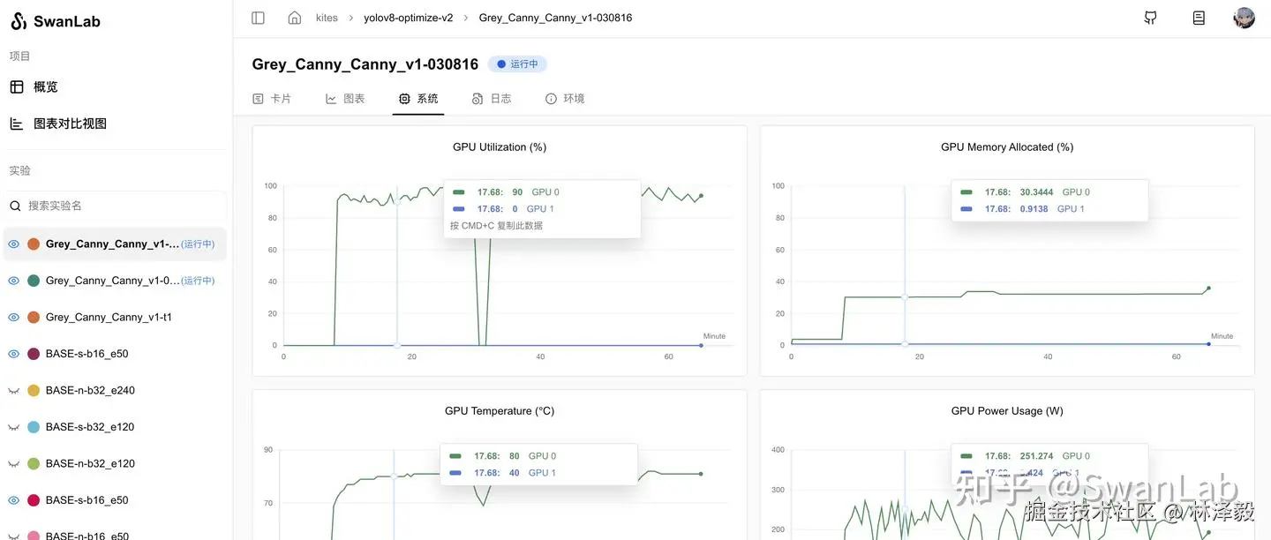The height and width of the screenshot is (540, 1271).
Task: Show the BASE-s-b16_e50 experiment with red dot
Action: click(13, 500)
